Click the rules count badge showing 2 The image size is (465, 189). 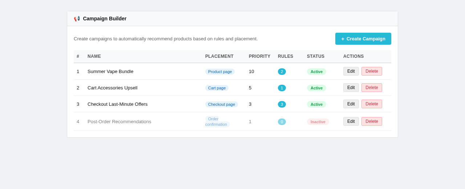tap(282, 72)
